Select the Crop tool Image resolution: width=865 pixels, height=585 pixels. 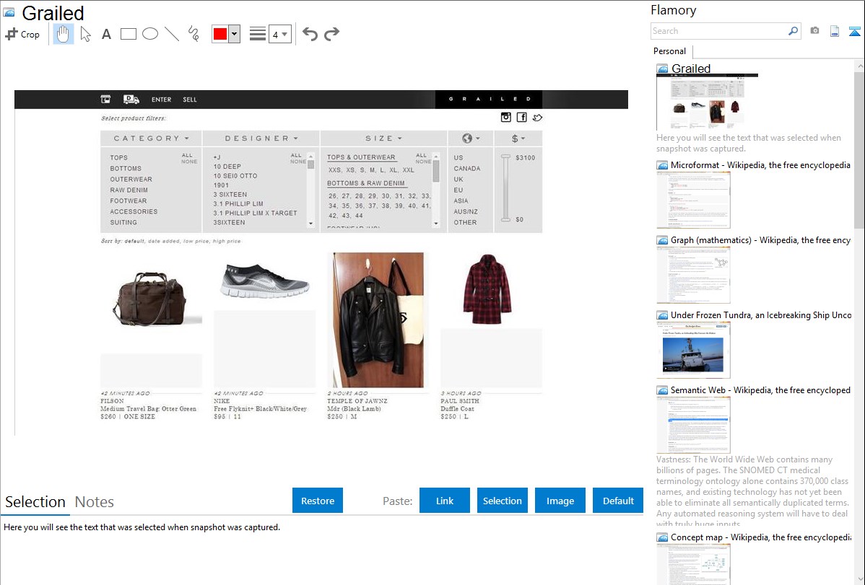tap(22, 34)
